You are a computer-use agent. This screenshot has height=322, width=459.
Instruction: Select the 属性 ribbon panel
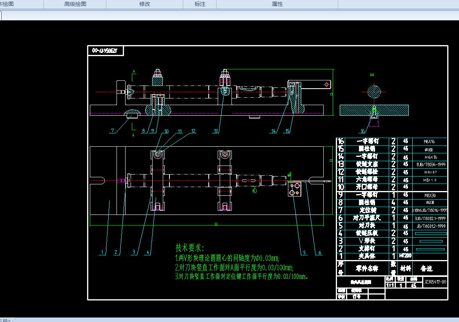[277, 4]
